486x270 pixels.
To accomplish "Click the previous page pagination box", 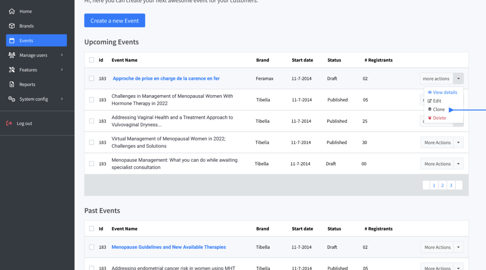I will [x=426, y=185].
